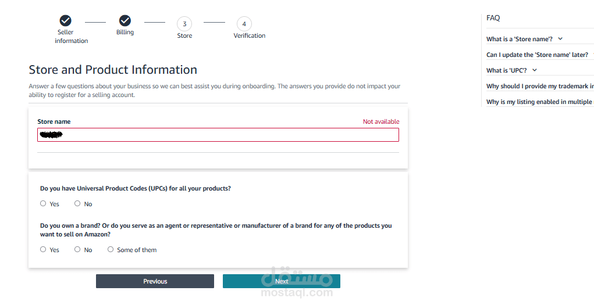Viewport: 594px width, 305px height.
Task: Click the step 4 Verification circle icon
Action: point(244,24)
